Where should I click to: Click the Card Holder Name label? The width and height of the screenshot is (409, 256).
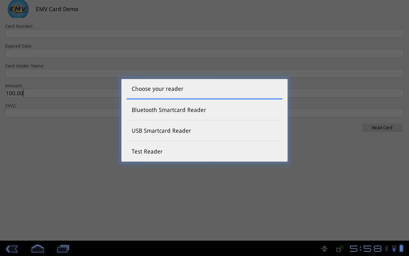(x=25, y=66)
